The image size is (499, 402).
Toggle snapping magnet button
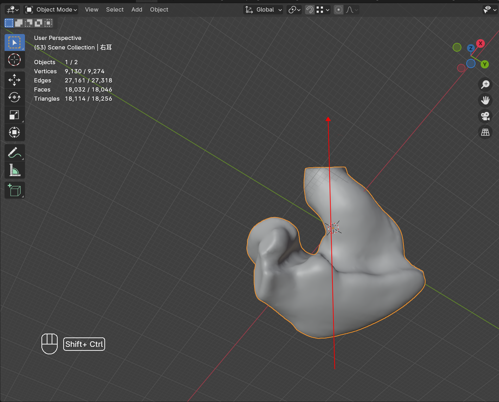point(310,10)
